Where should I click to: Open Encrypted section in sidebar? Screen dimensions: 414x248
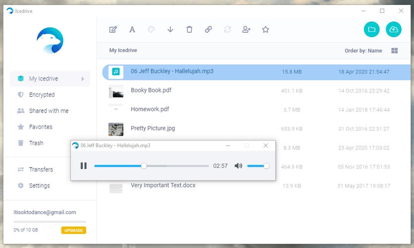[x=42, y=95]
